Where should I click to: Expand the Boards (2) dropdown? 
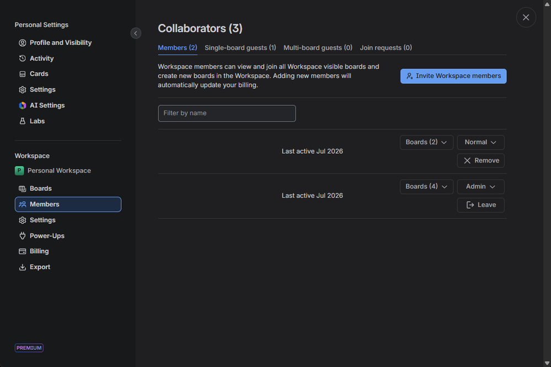[426, 142]
